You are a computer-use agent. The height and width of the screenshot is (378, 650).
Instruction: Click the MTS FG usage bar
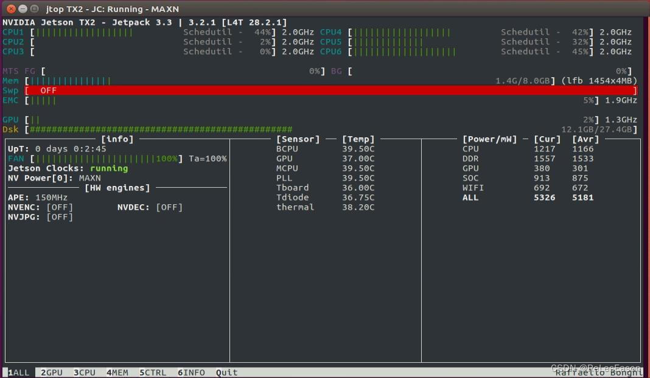click(183, 71)
